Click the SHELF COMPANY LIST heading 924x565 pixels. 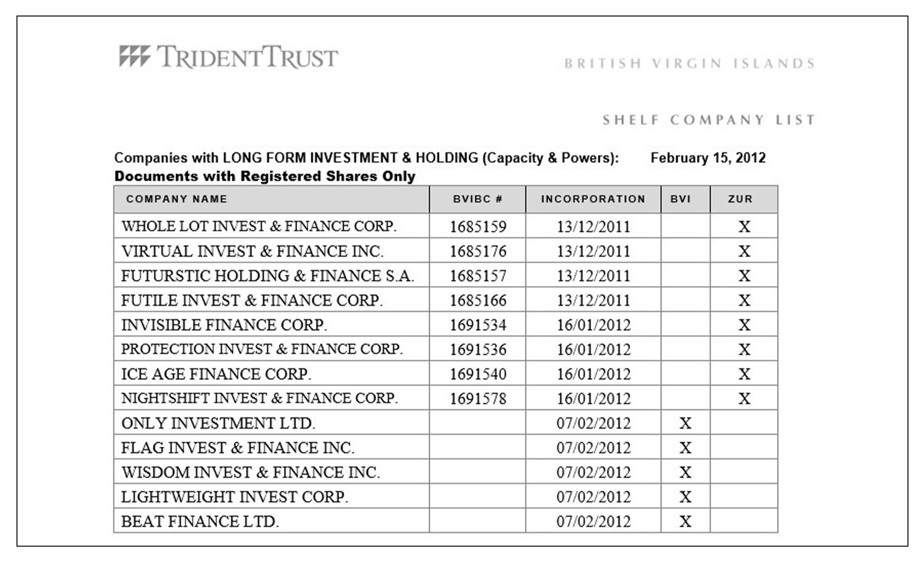click(709, 120)
